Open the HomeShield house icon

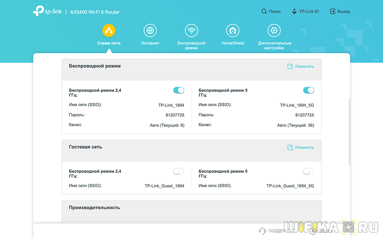point(232,31)
